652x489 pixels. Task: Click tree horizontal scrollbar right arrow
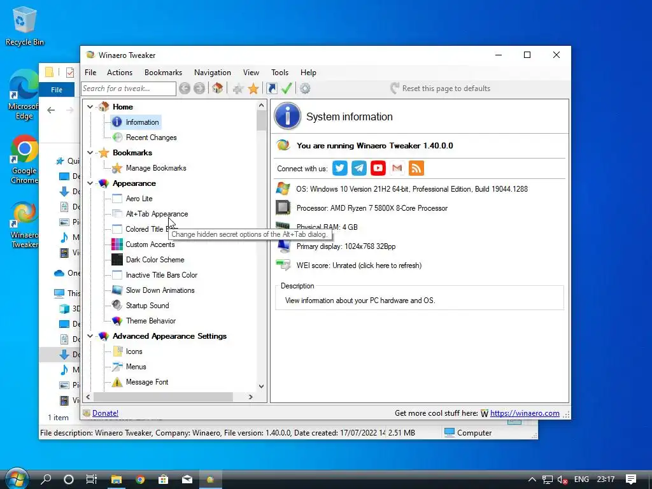tap(250, 397)
